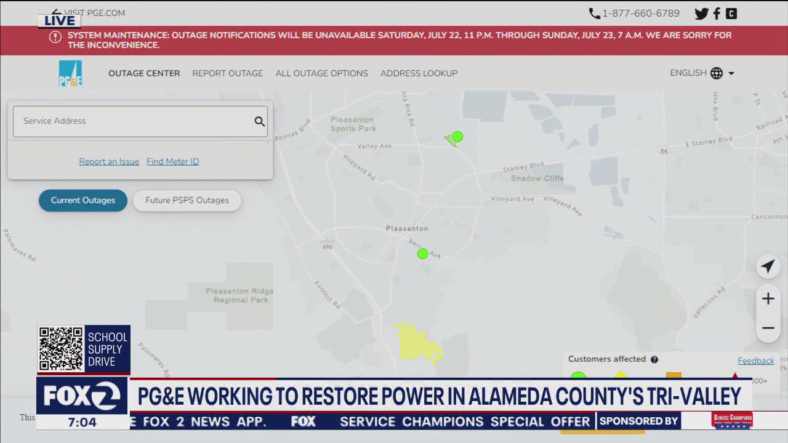Expand the language dropdown arrow
This screenshot has width=788, height=443.
pyautogui.click(x=731, y=73)
